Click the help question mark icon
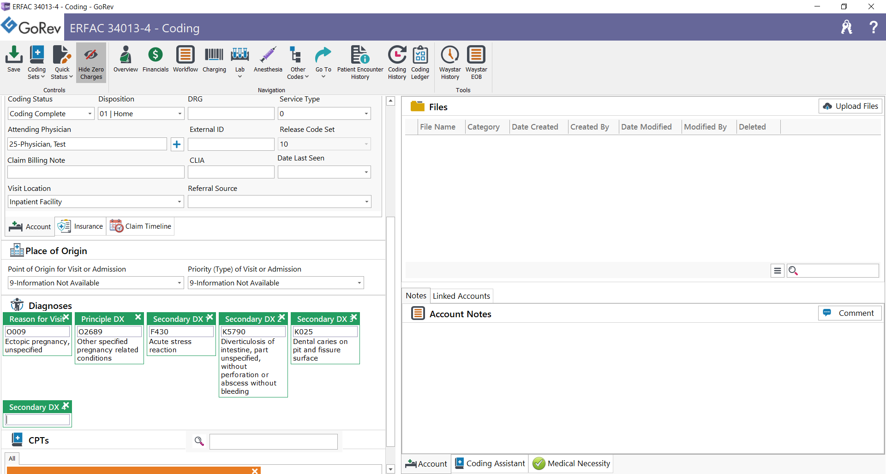 click(874, 27)
